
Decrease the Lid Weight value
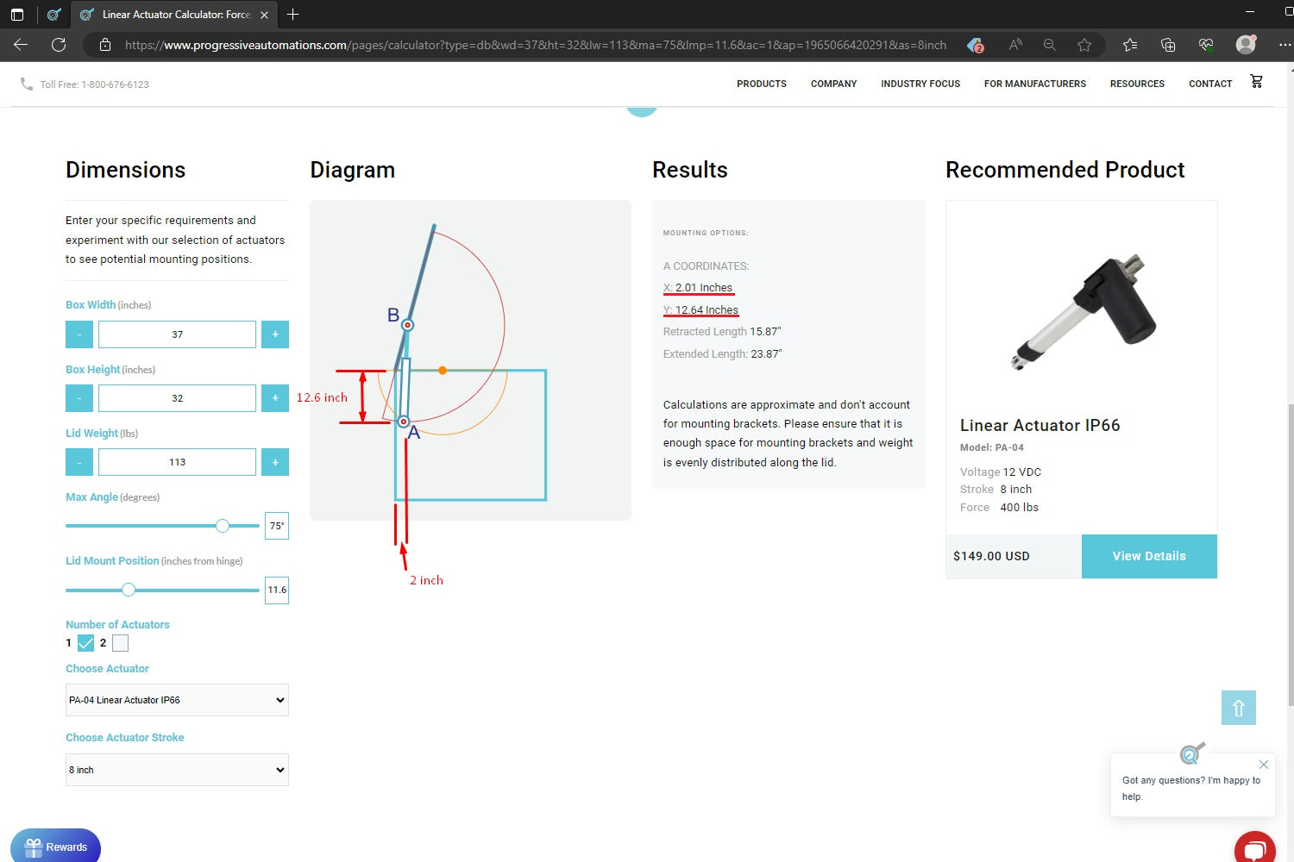pyautogui.click(x=79, y=462)
